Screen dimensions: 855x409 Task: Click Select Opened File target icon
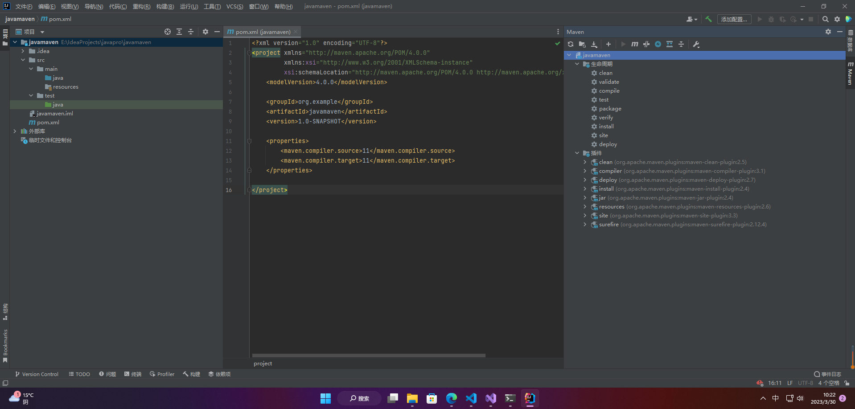168,32
